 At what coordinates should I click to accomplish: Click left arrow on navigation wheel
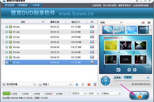[x=102, y=81]
